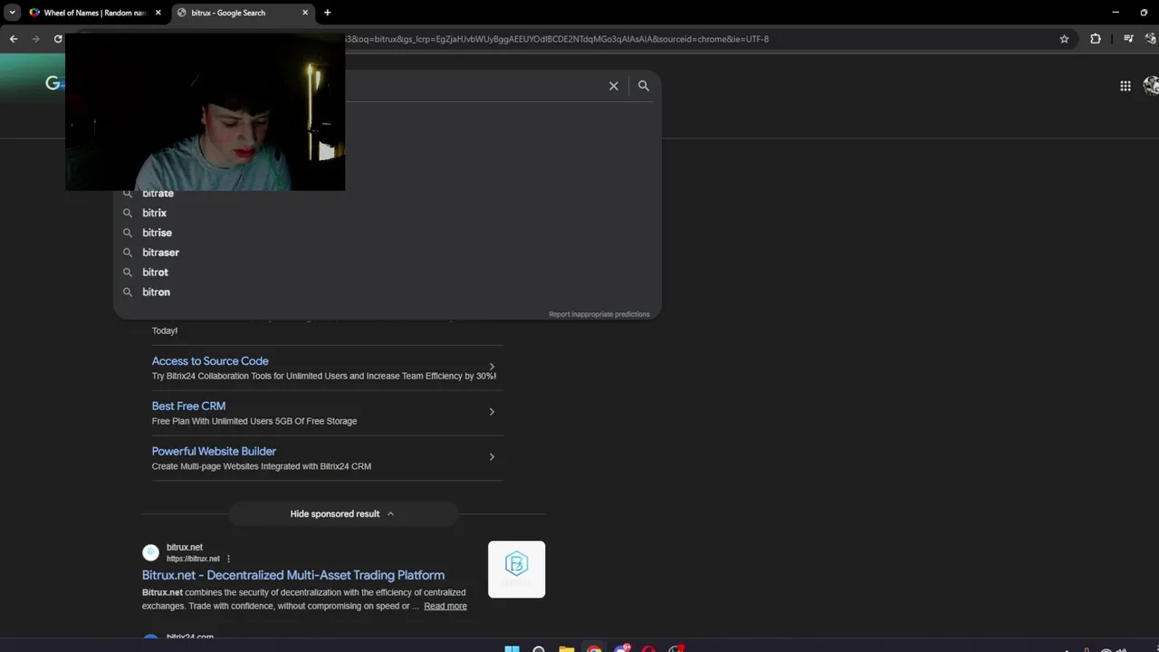Open the Powerful Website Builder link
Screen dimensions: 1159x652
click(214, 451)
